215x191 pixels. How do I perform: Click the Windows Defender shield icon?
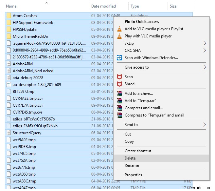point(119,58)
